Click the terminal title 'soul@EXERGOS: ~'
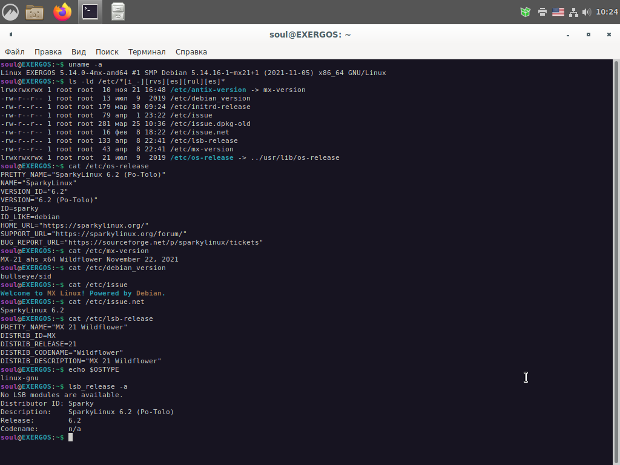The width and height of the screenshot is (620, 465). 310,35
